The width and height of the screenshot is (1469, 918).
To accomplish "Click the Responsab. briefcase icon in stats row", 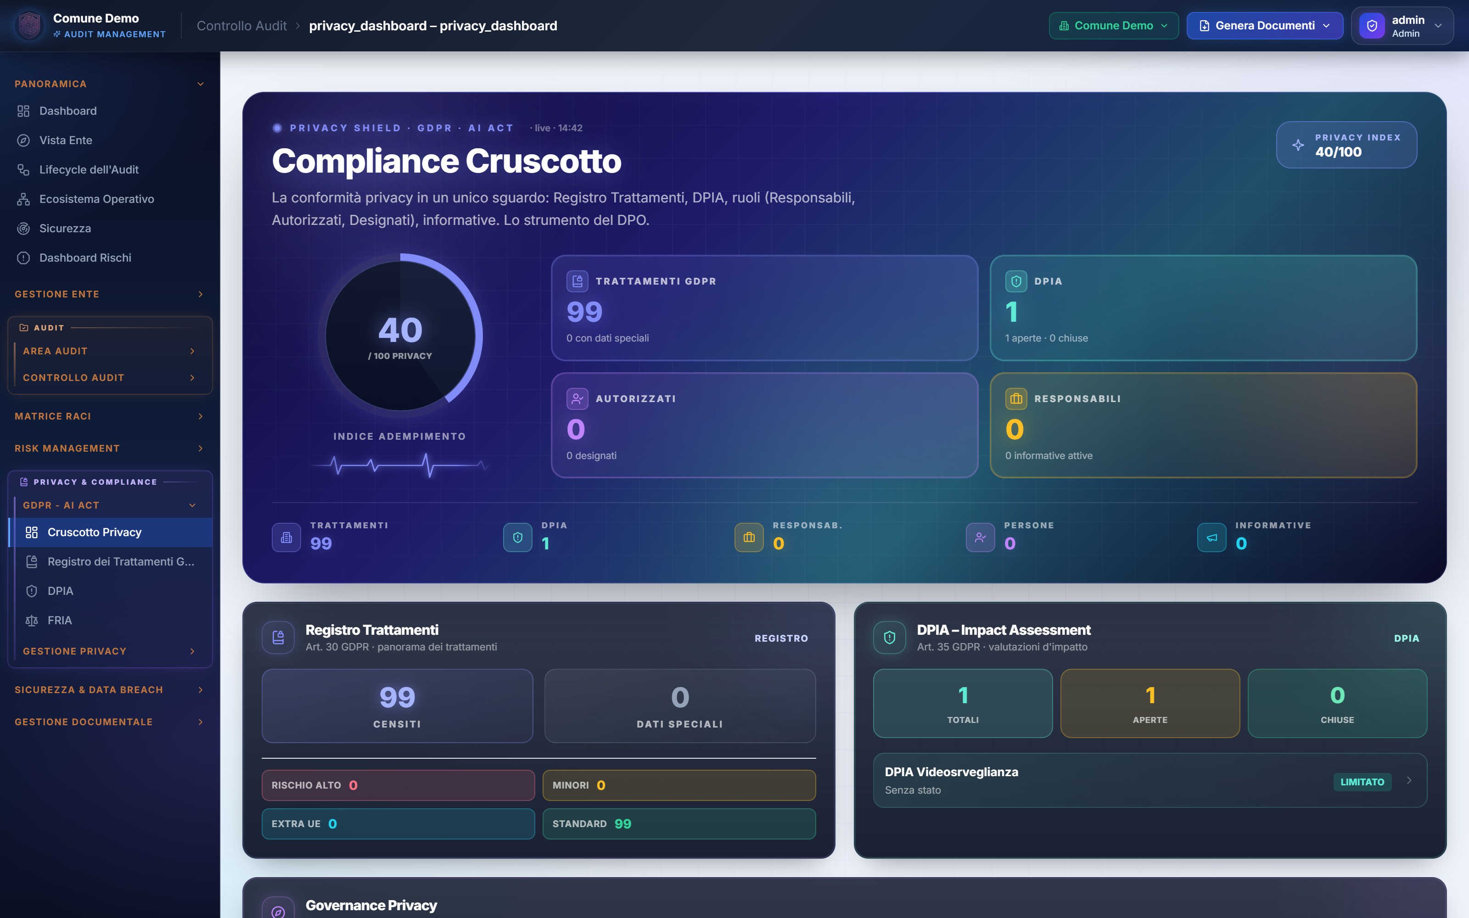I will point(749,537).
